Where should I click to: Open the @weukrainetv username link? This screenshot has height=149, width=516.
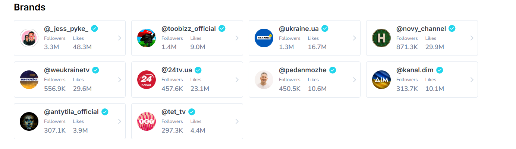tap(66, 70)
